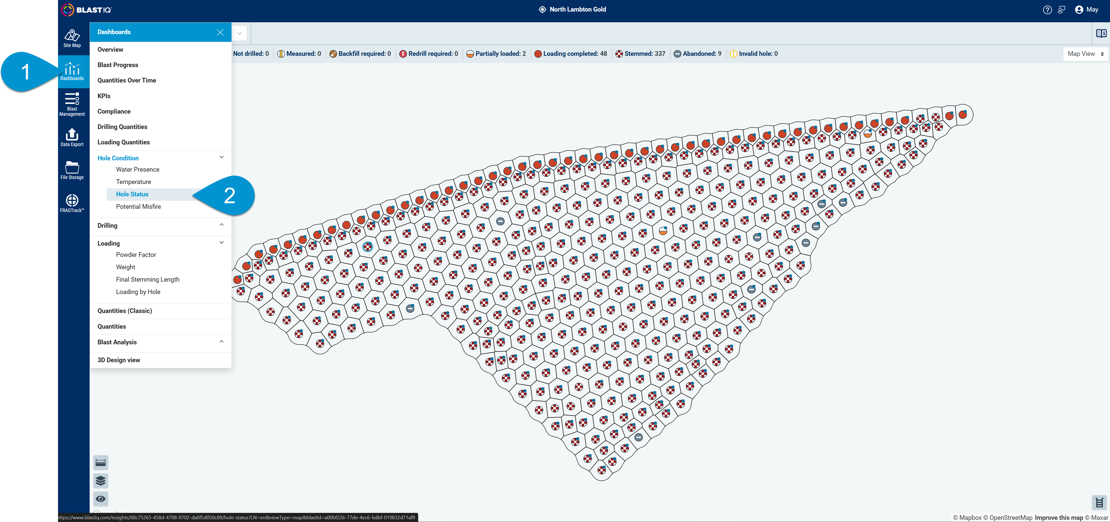Image resolution: width=1110 pixels, height=522 pixels.
Task: Click the Hole Condition heading
Action: pyautogui.click(x=118, y=158)
